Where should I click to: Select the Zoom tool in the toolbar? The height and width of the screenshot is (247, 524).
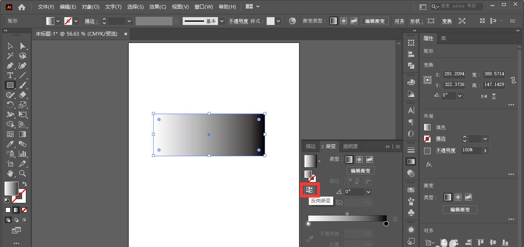pyautogui.click(x=23, y=173)
